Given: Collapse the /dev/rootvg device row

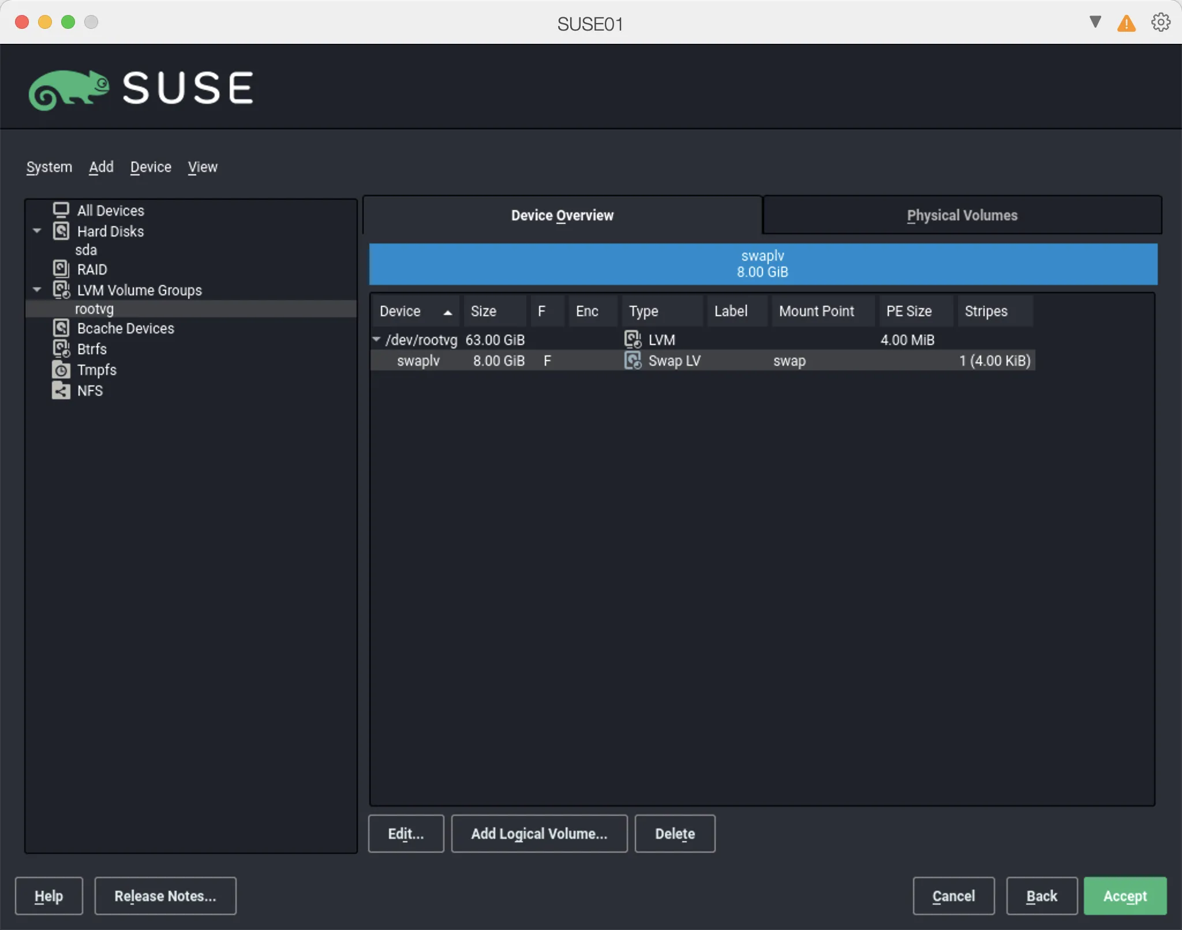Looking at the screenshot, I should pyautogui.click(x=376, y=339).
